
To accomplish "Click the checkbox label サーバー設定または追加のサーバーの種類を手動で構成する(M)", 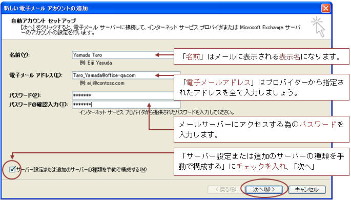I will pyautogui.click(x=81, y=170).
